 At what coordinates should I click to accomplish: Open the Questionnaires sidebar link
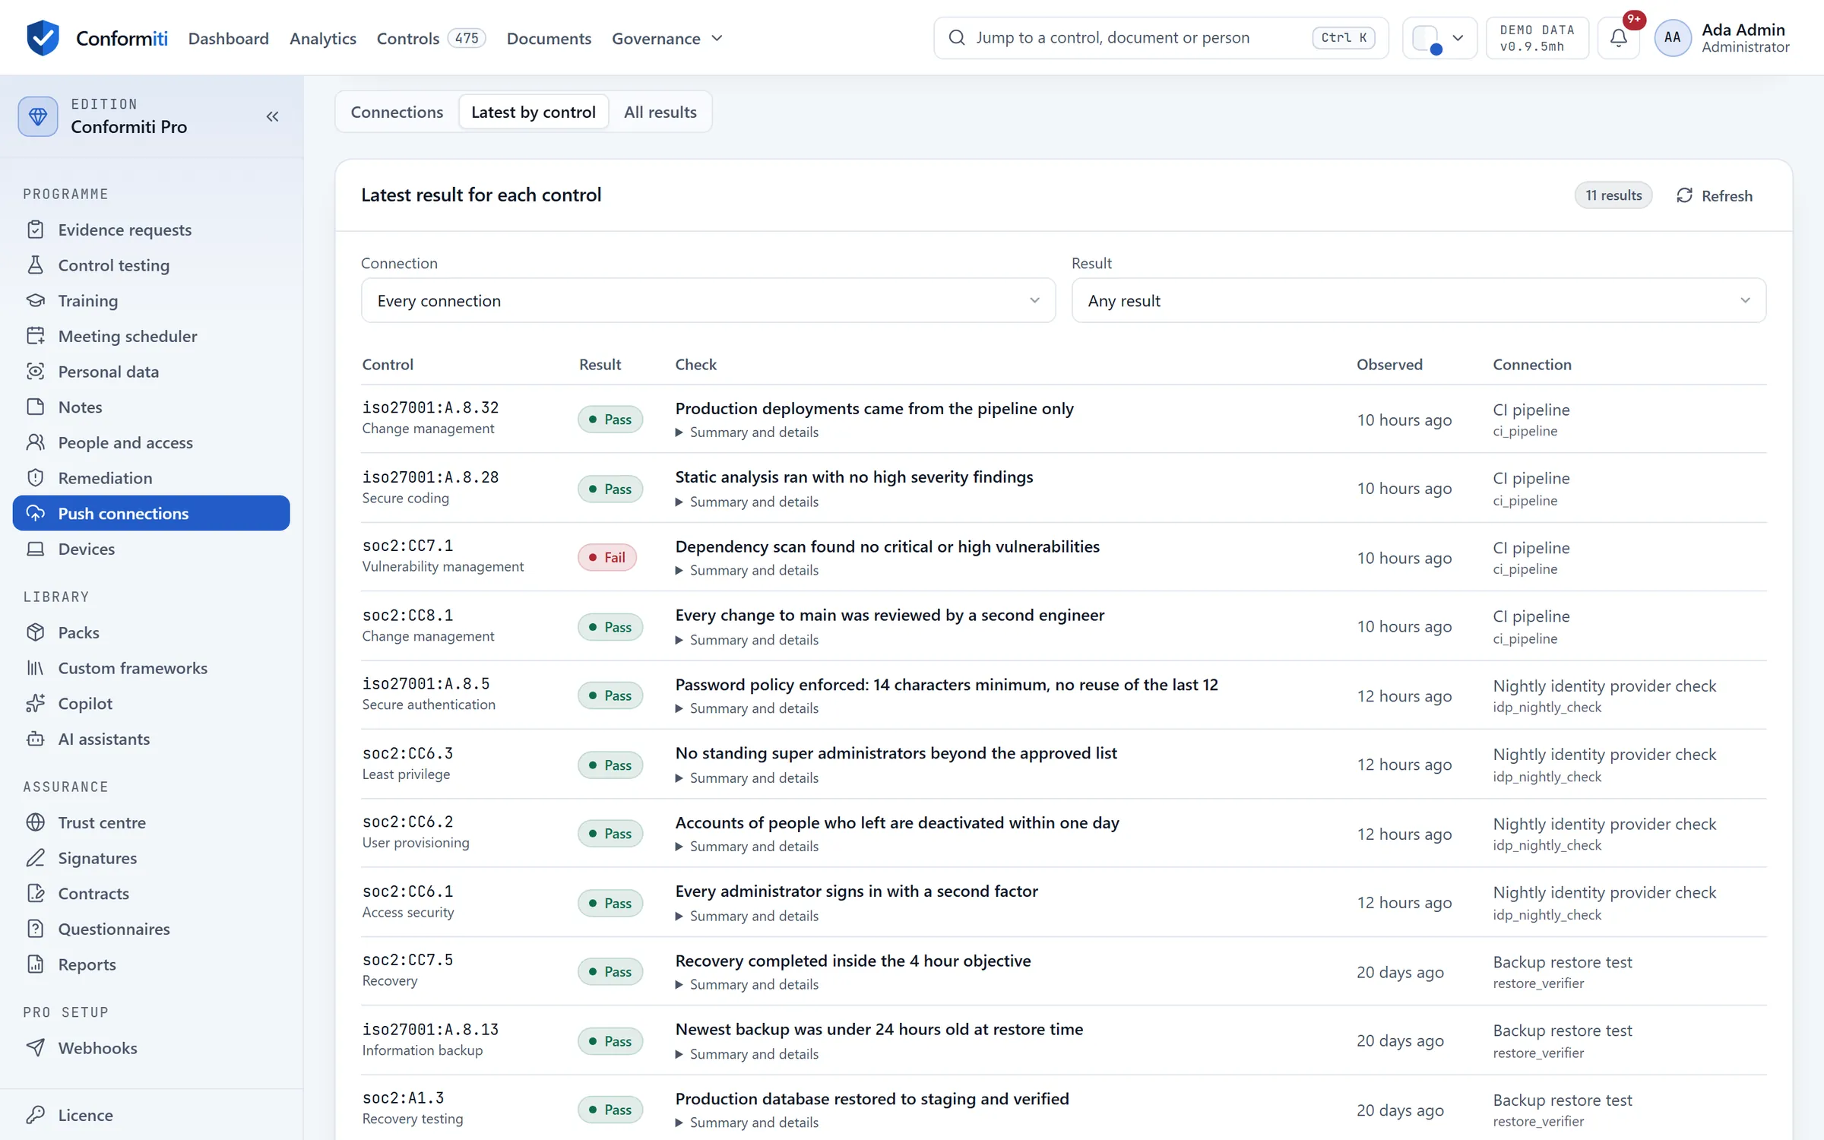point(151,929)
